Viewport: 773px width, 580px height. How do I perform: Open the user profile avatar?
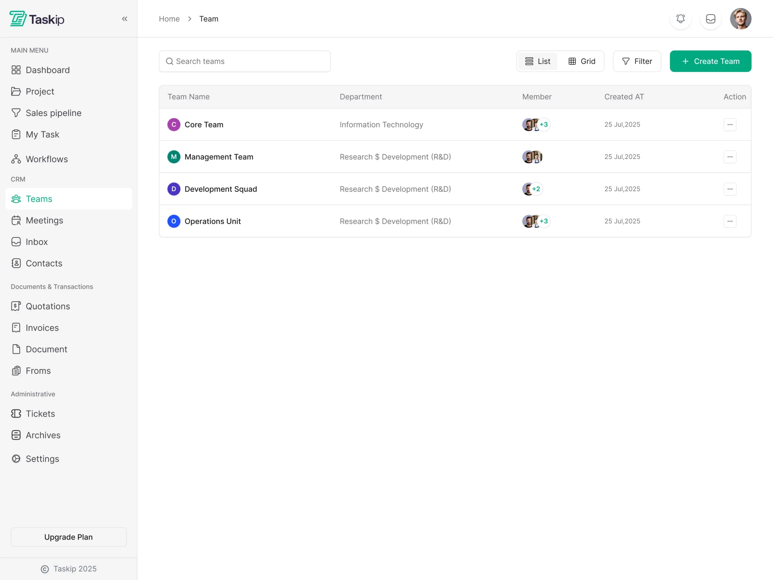[x=740, y=19]
